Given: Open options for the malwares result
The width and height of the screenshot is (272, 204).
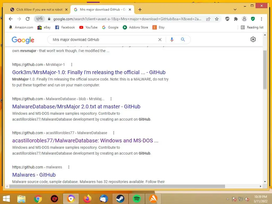Looking at the screenshot, I should 69,167.
